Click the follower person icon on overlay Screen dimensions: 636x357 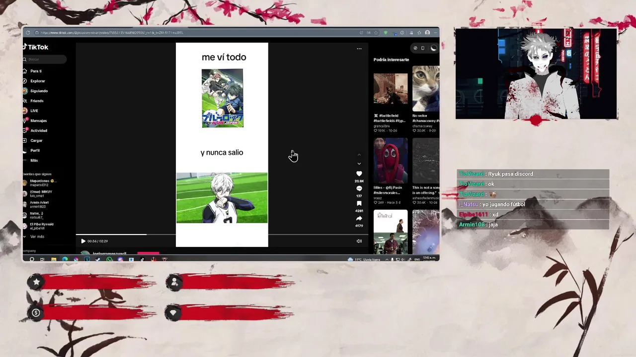[174, 283]
